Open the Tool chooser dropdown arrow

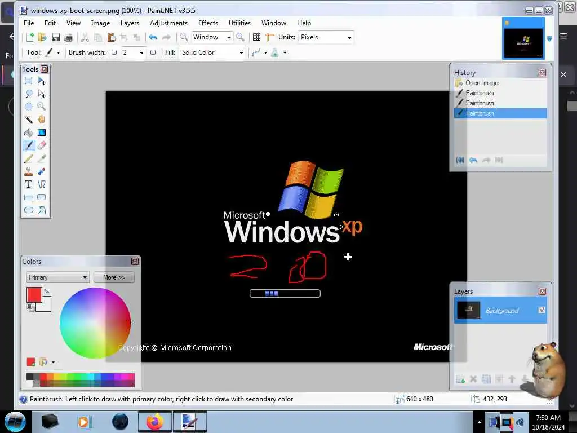click(58, 52)
